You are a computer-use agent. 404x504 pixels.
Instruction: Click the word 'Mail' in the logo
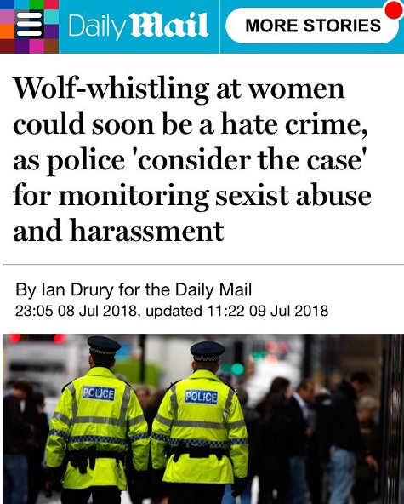tap(169, 26)
